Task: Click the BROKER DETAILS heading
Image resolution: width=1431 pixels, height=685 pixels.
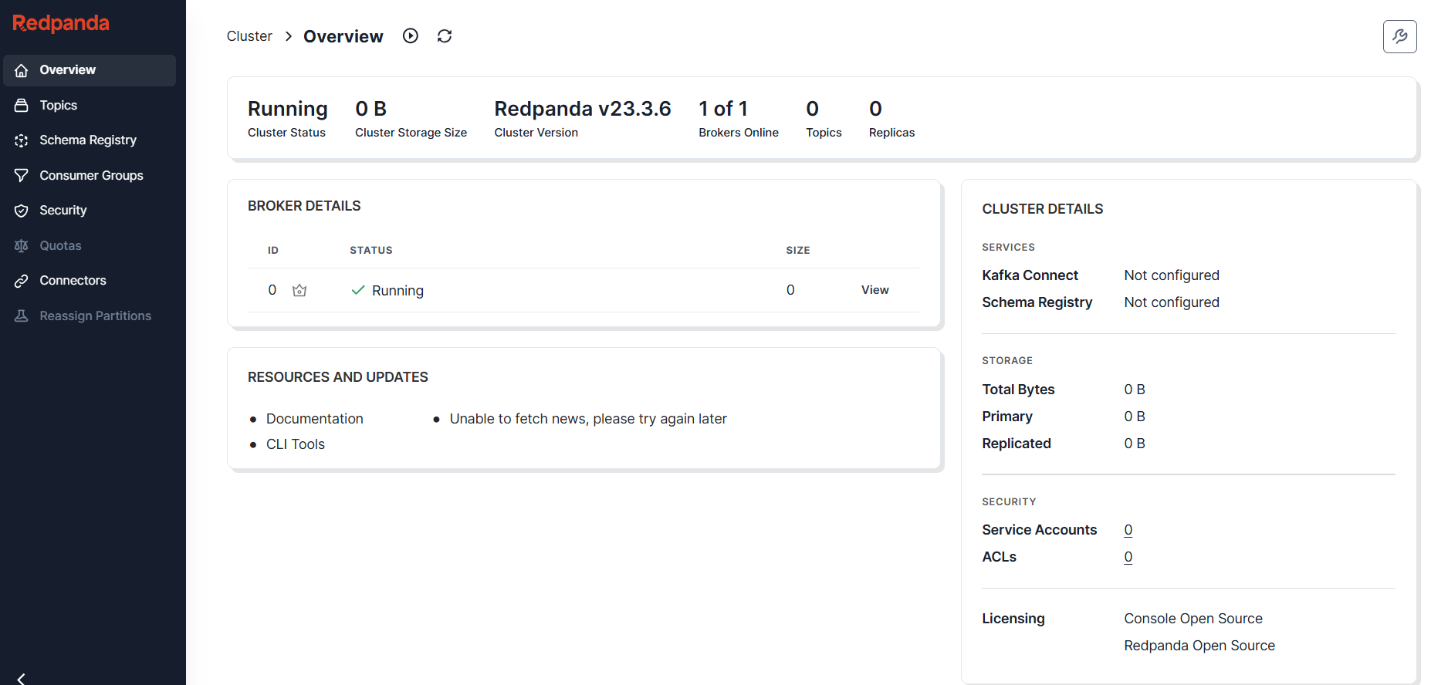Action: coord(304,206)
